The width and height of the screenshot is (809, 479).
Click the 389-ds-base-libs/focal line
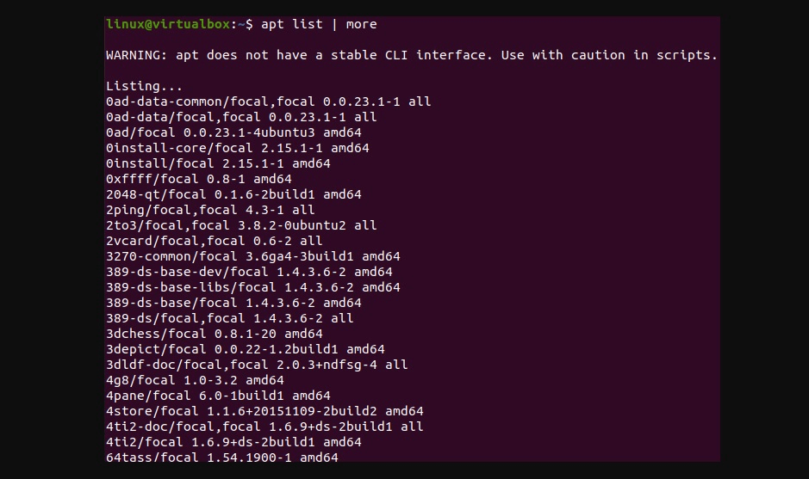click(252, 287)
